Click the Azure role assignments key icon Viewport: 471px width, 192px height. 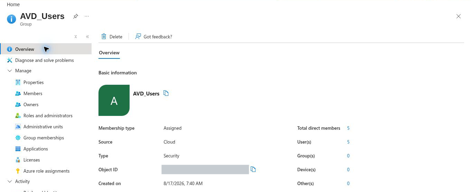(x=18, y=171)
